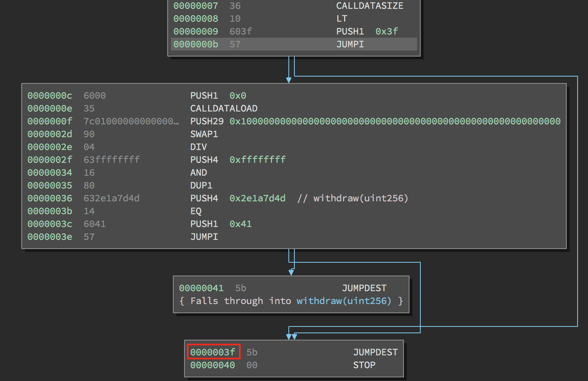Click the DUP1 opcode at address 00000035
Image resolution: width=588 pixels, height=381 pixels.
click(201, 185)
